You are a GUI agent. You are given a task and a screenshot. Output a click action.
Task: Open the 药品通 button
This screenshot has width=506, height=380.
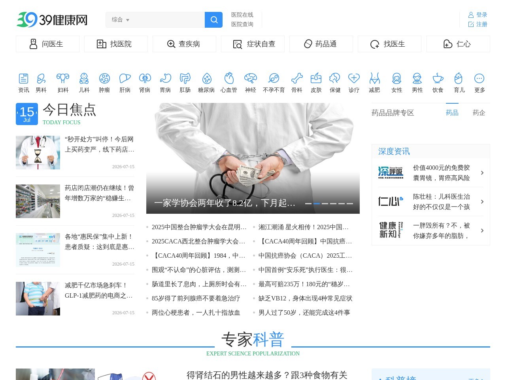pos(321,44)
